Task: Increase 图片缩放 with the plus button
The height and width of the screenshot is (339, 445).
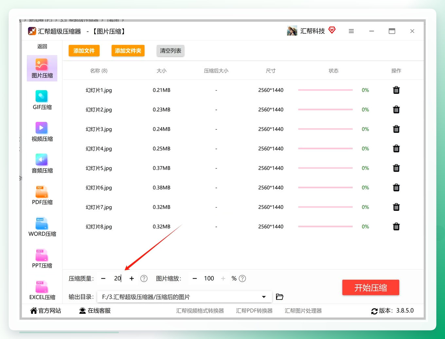Action: (223, 279)
